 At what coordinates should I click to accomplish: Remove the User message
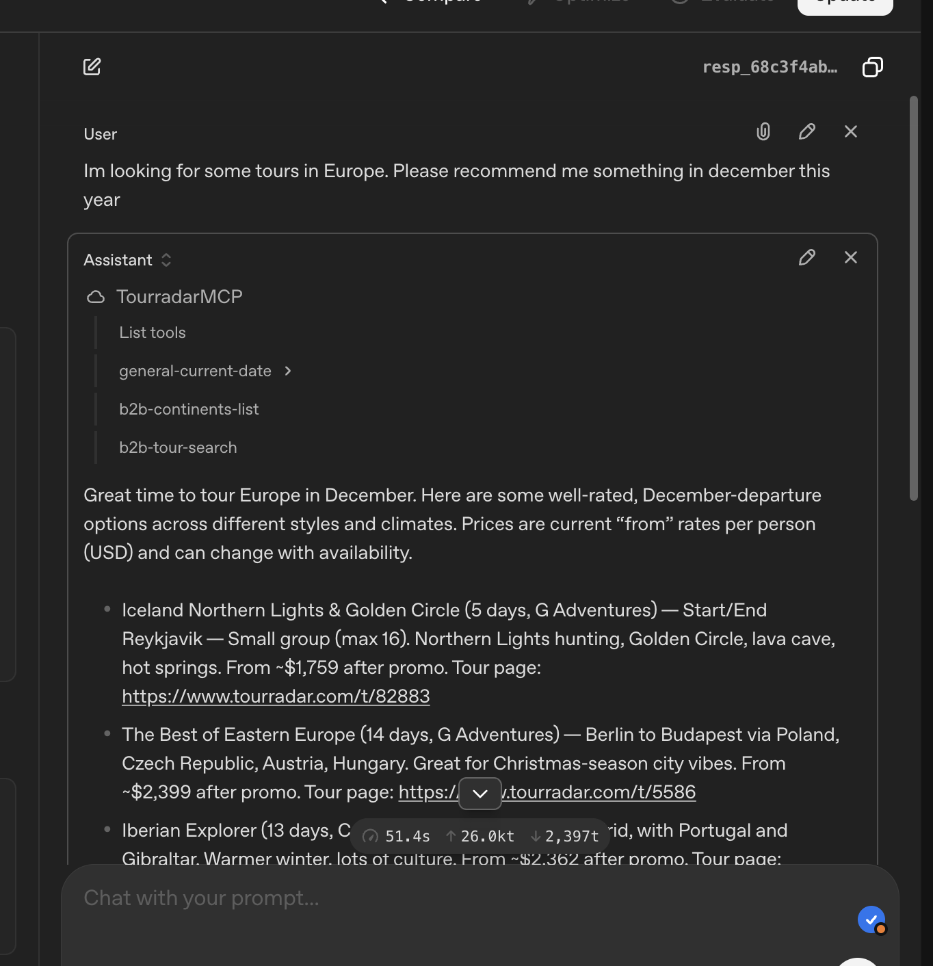850,131
